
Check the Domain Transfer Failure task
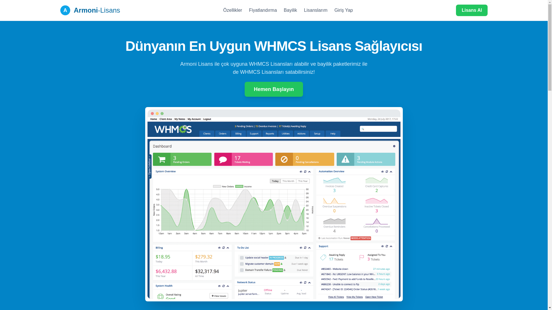242,270
